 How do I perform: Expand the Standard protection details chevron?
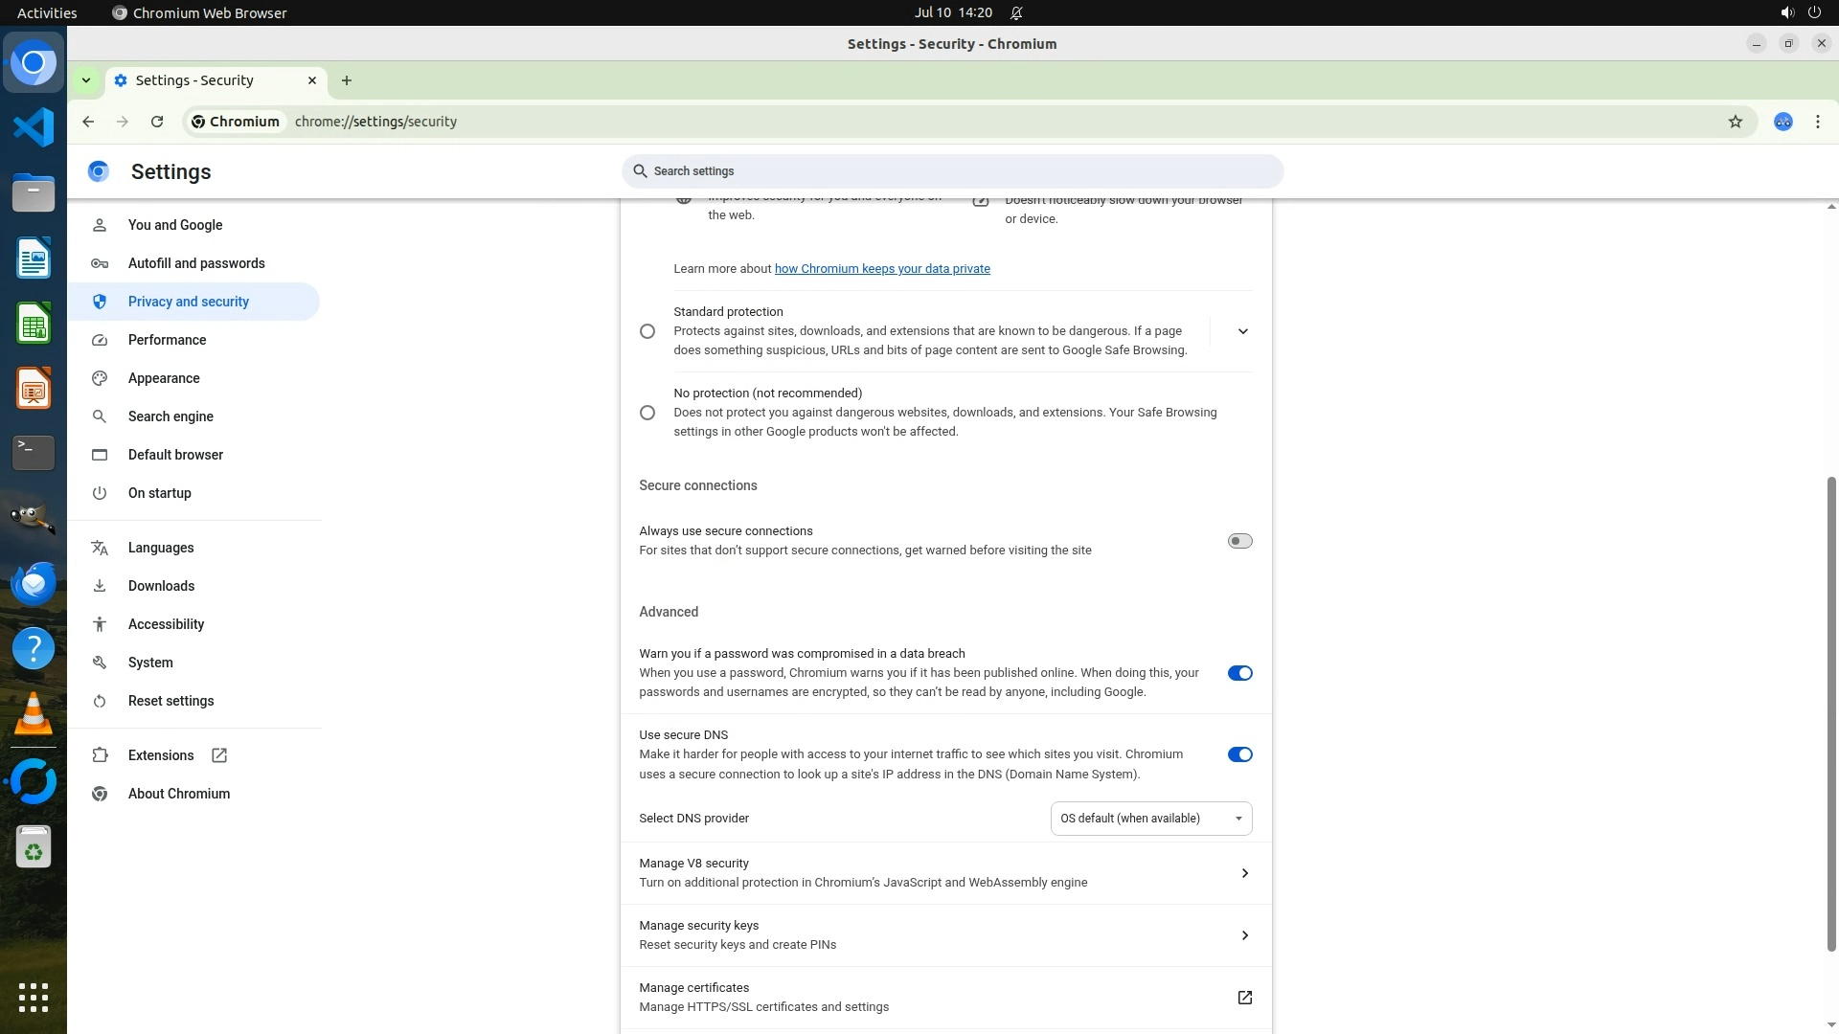point(1242,331)
